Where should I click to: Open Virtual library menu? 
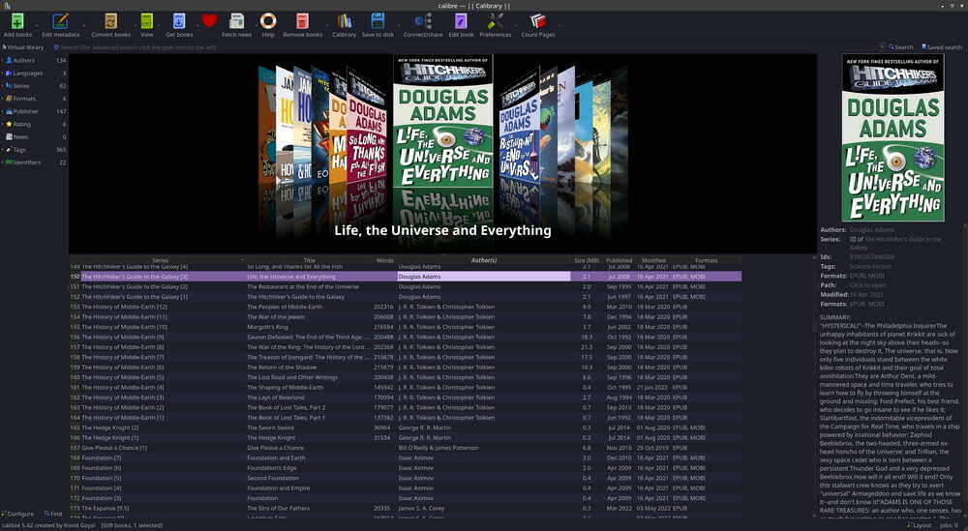pyautogui.click(x=23, y=47)
